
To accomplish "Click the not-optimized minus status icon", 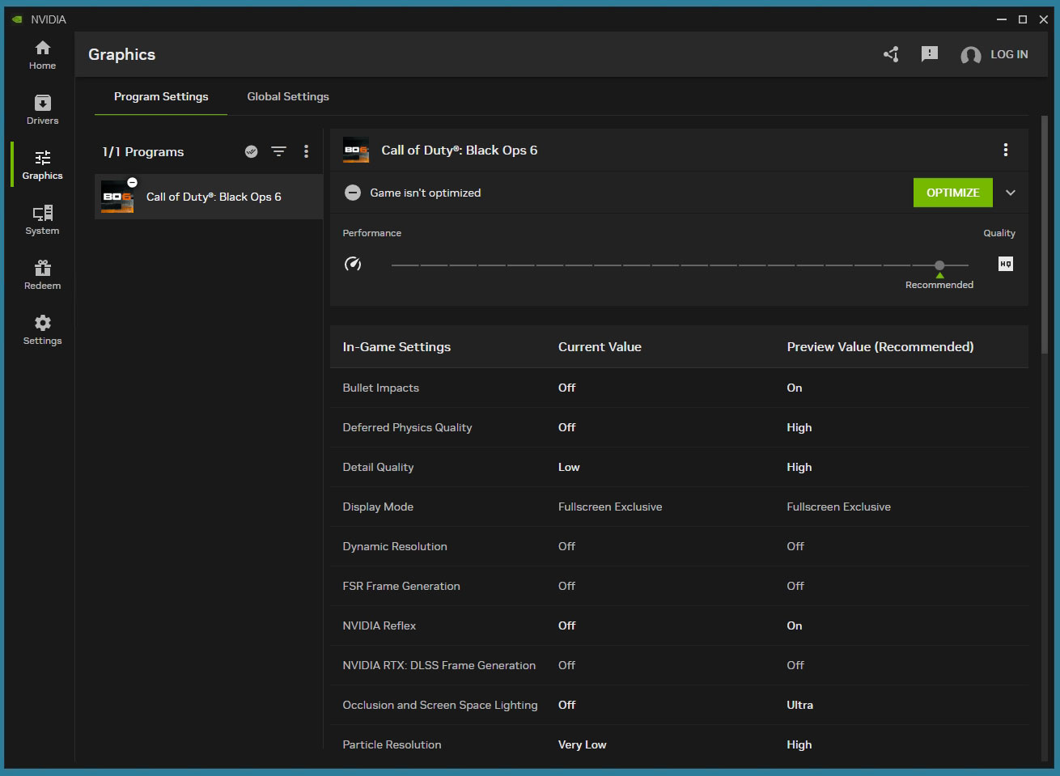I will point(353,193).
